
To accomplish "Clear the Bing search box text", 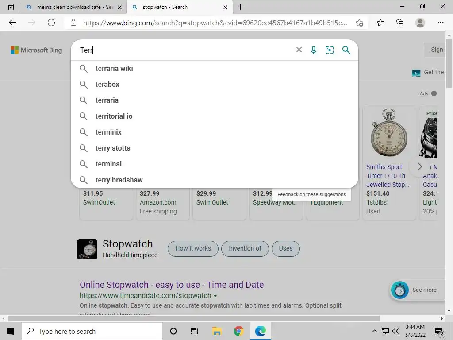I will click(x=299, y=50).
